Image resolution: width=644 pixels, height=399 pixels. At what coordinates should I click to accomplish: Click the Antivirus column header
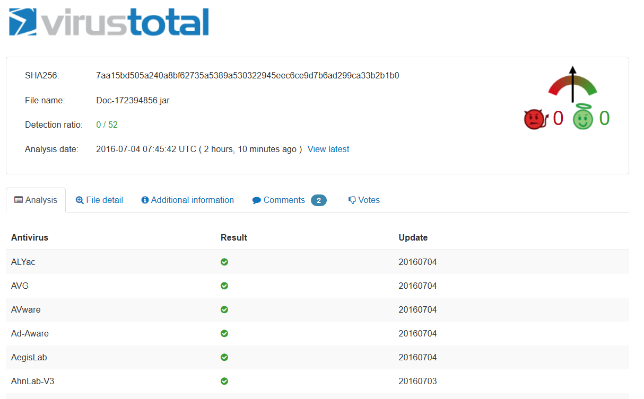tap(30, 237)
